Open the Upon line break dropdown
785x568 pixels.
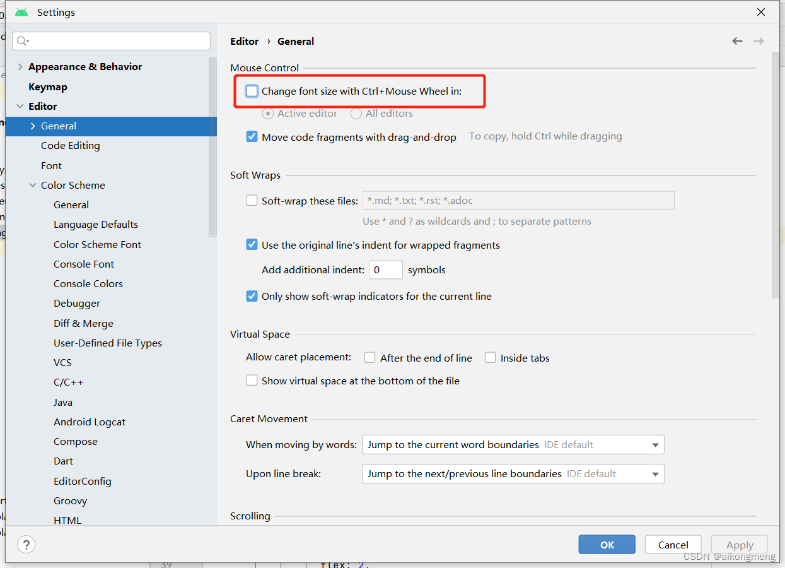point(513,473)
